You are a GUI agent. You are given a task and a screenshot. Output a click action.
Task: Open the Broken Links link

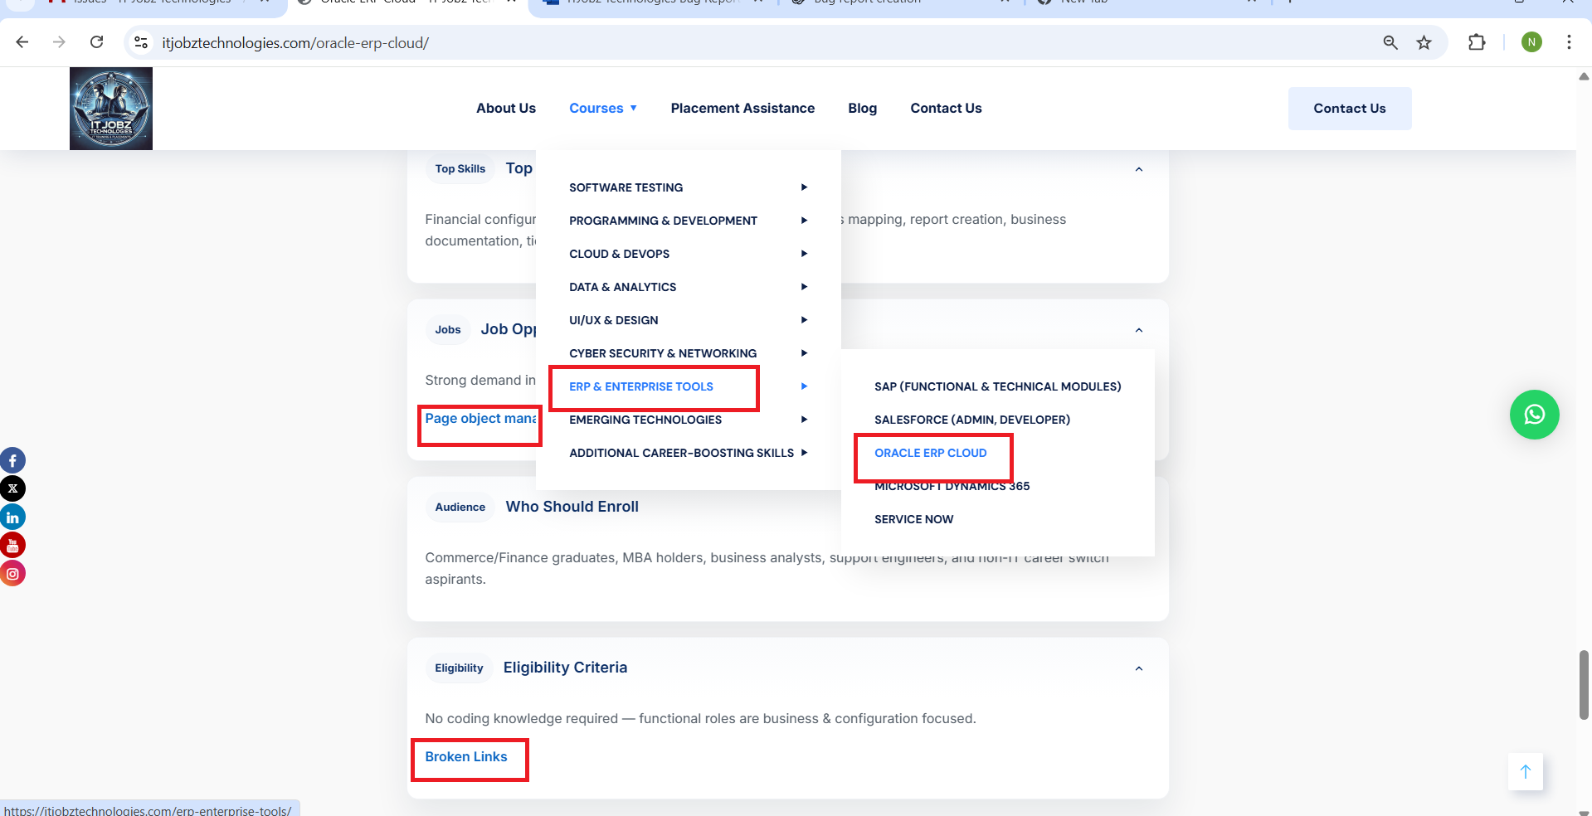(465, 757)
